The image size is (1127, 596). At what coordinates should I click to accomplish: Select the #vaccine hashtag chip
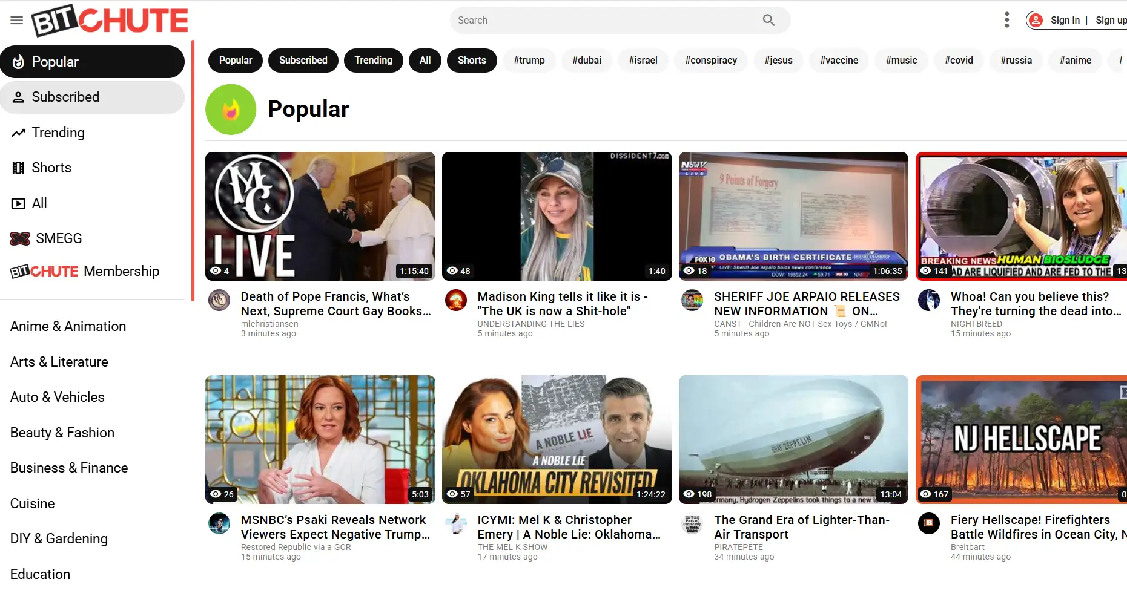coord(839,61)
